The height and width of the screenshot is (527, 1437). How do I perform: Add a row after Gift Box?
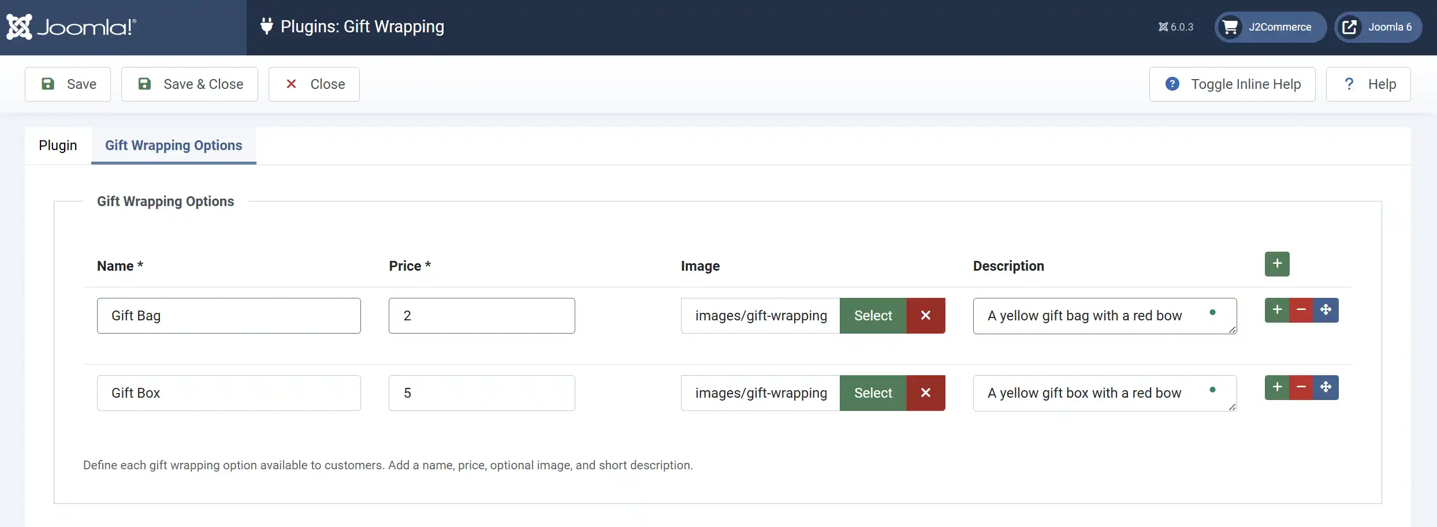pos(1277,387)
